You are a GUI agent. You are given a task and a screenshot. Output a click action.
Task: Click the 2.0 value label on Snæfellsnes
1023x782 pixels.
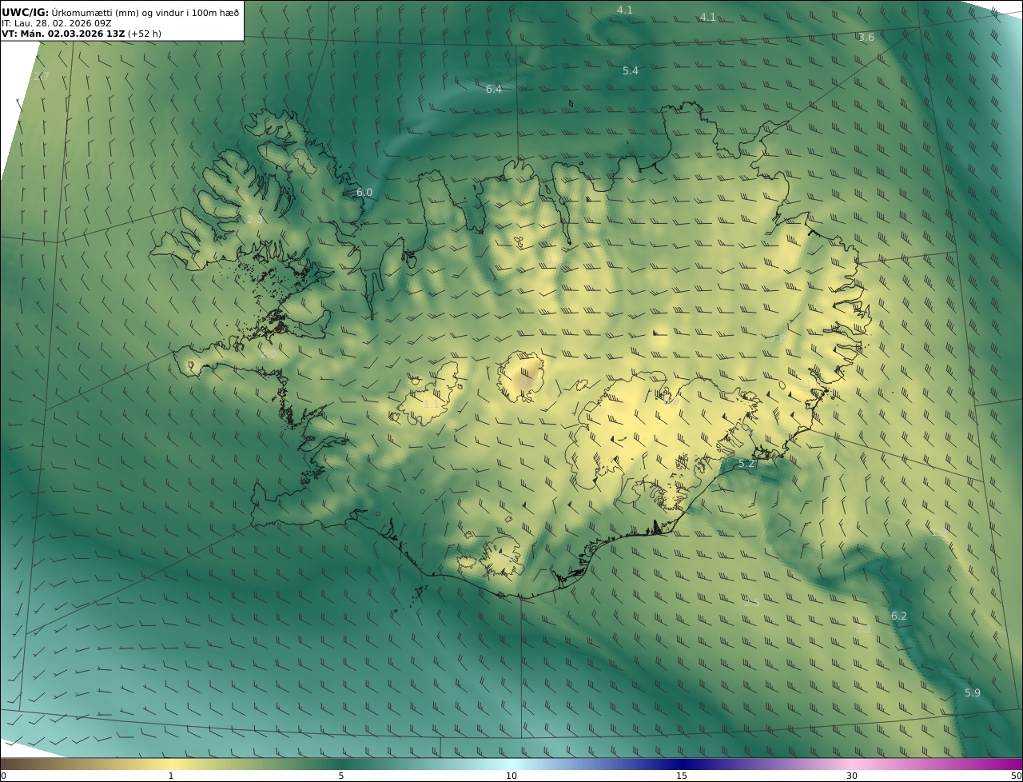point(269,353)
